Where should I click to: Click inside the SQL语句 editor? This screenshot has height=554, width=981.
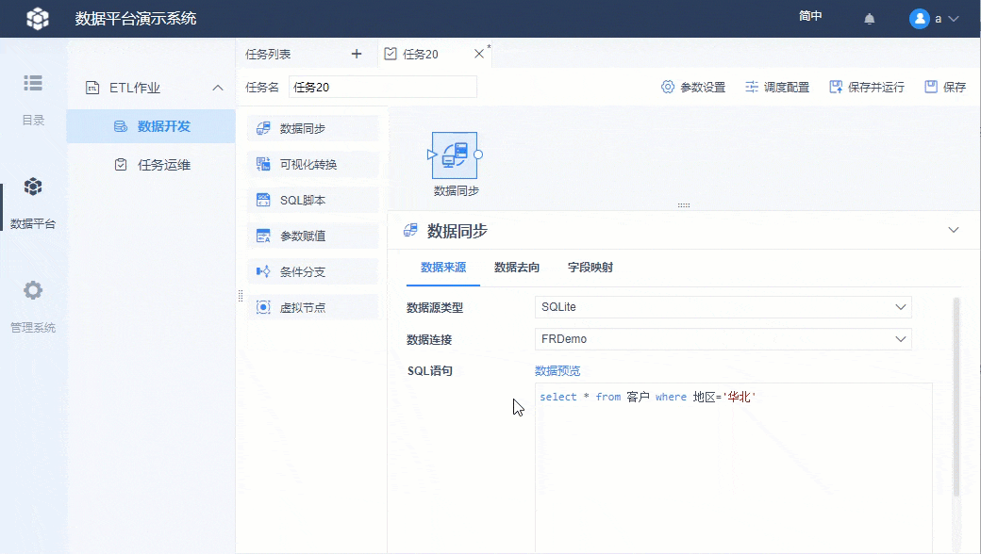(733, 468)
